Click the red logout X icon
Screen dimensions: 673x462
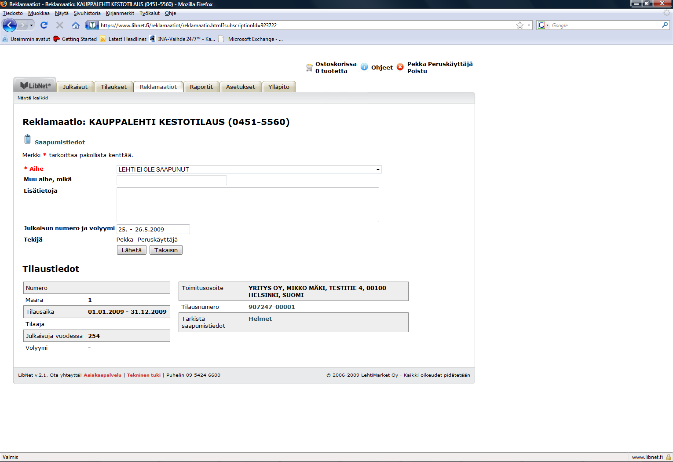tap(400, 67)
